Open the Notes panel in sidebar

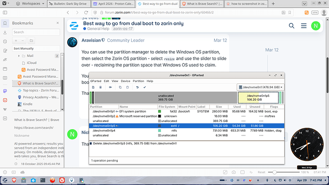click(5, 51)
